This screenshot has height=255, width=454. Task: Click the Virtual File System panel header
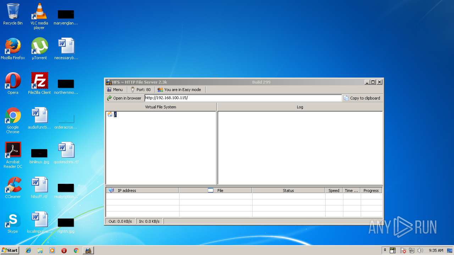point(161,107)
